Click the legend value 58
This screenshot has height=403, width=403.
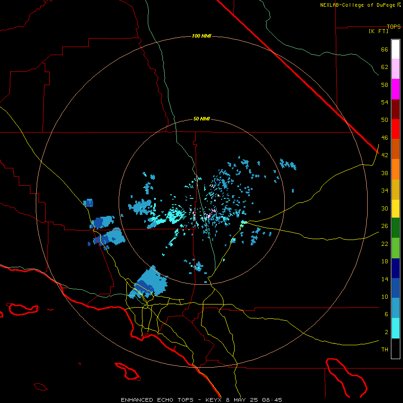385,85
